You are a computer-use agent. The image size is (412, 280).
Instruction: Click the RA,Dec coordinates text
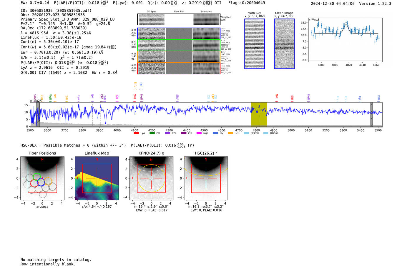pos(54,28)
